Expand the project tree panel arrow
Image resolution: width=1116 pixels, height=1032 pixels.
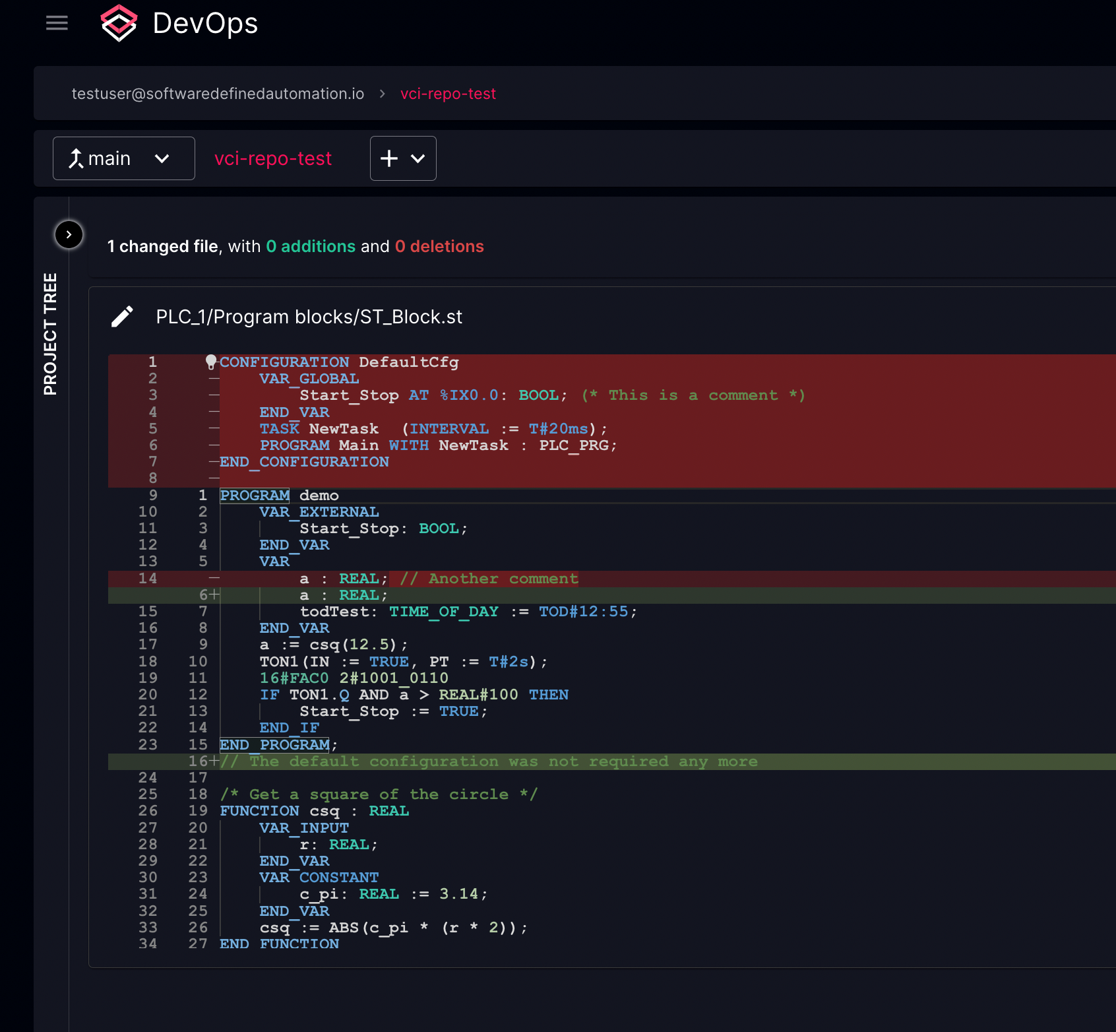click(x=69, y=234)
